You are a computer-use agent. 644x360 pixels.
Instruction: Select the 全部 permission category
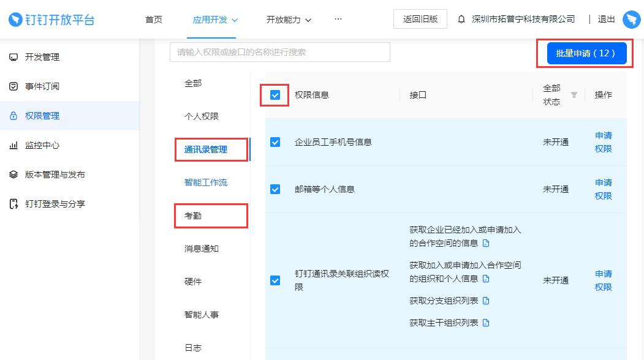[x=193, y=83]
